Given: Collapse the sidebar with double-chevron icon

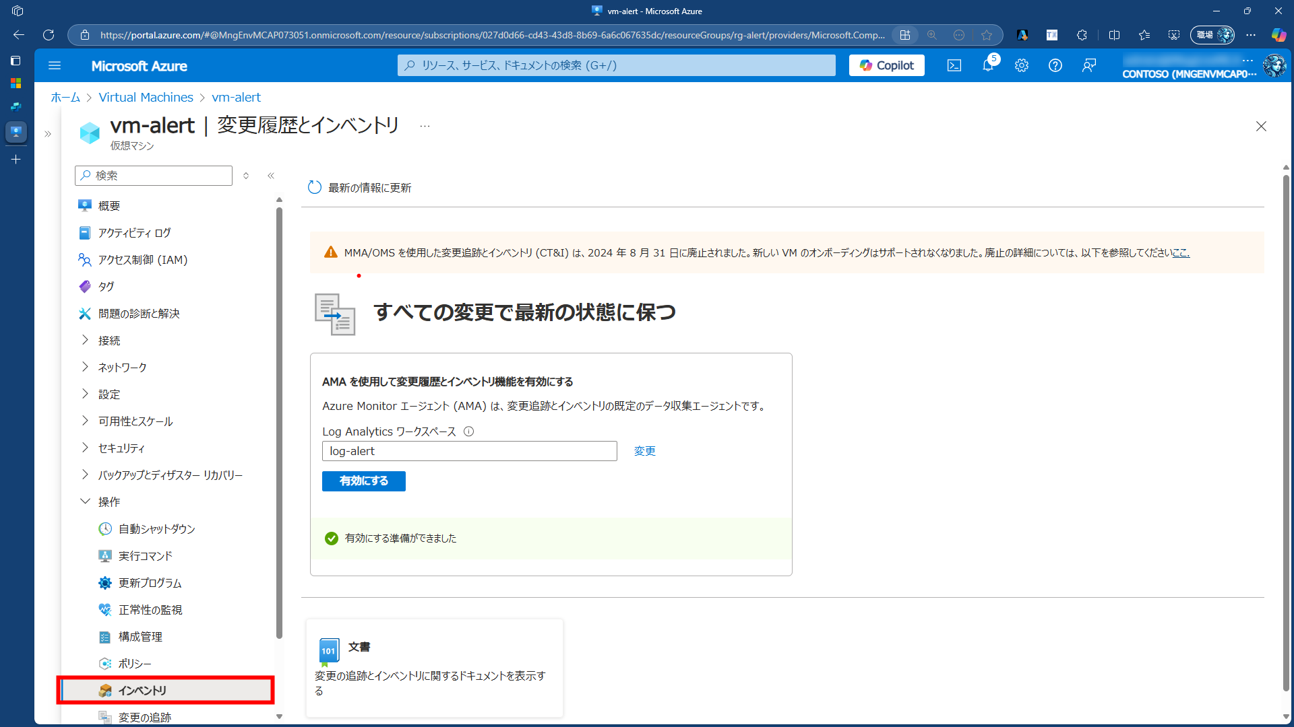Looking at the screenshot, I should point(271,176).
